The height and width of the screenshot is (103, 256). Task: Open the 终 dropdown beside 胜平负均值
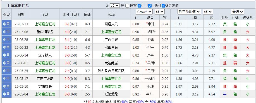(x=208, y=12)
